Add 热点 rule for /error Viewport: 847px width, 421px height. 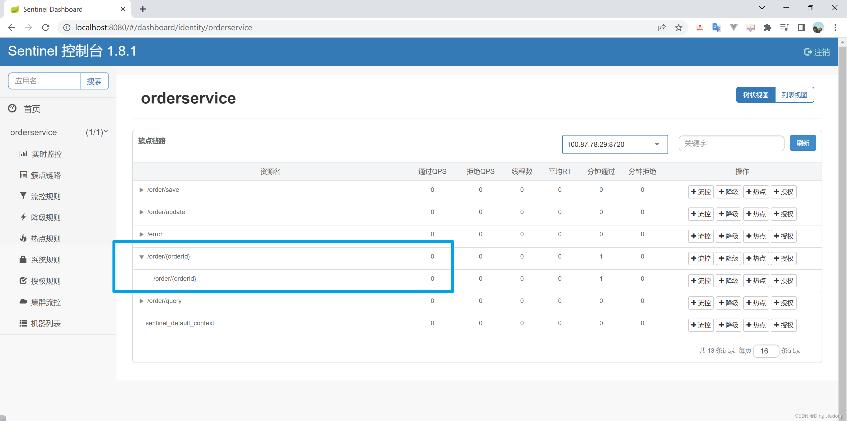(x=756, y=236)
